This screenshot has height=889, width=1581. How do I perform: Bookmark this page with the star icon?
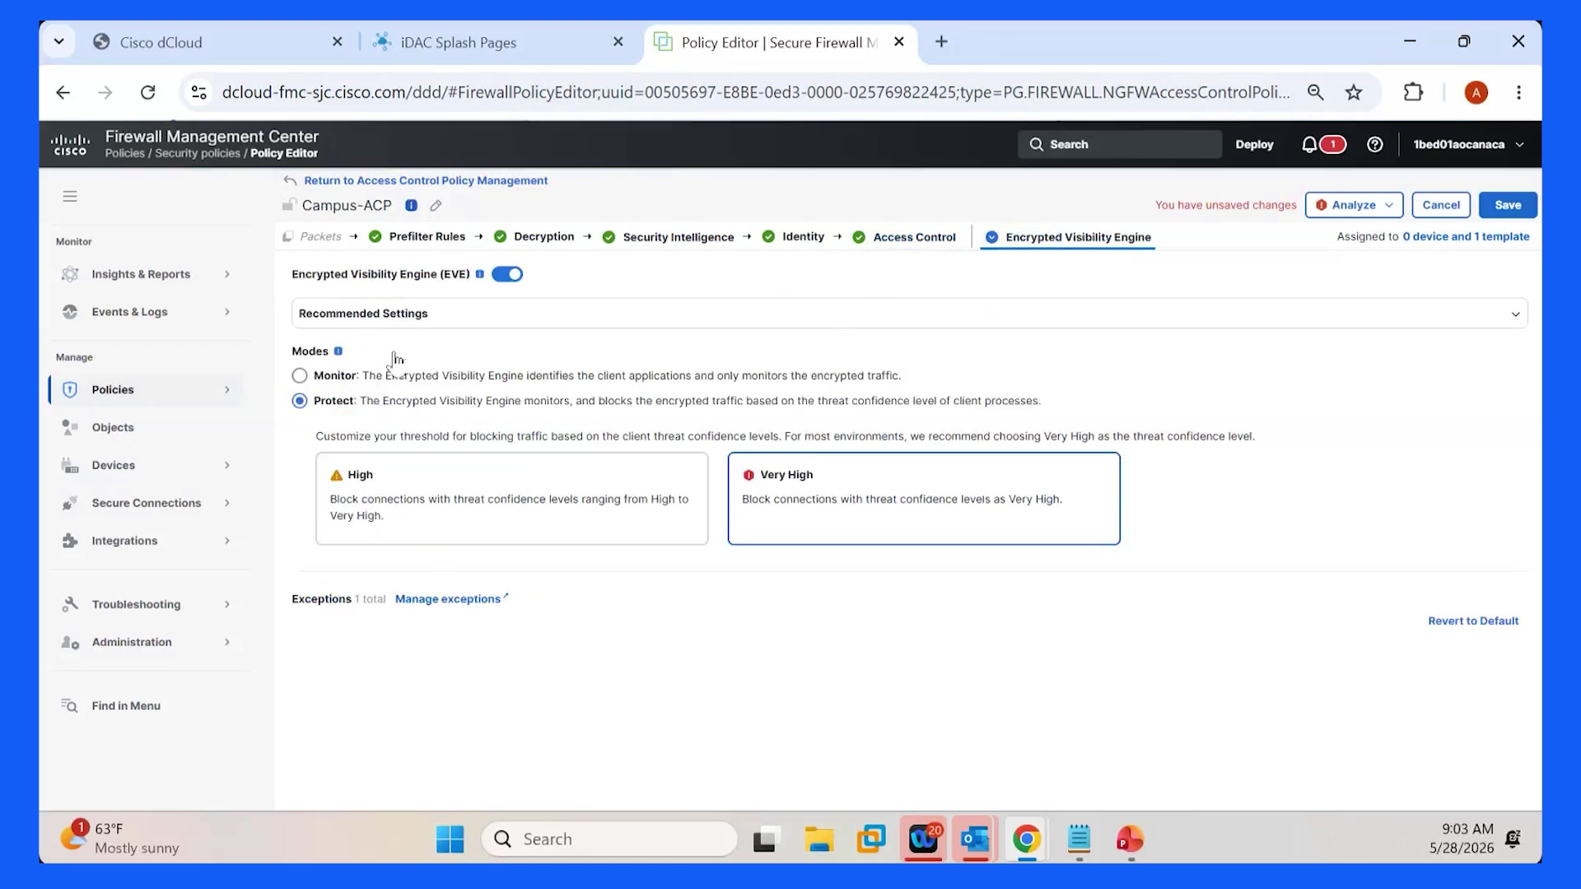click(x=1354, y=92)
